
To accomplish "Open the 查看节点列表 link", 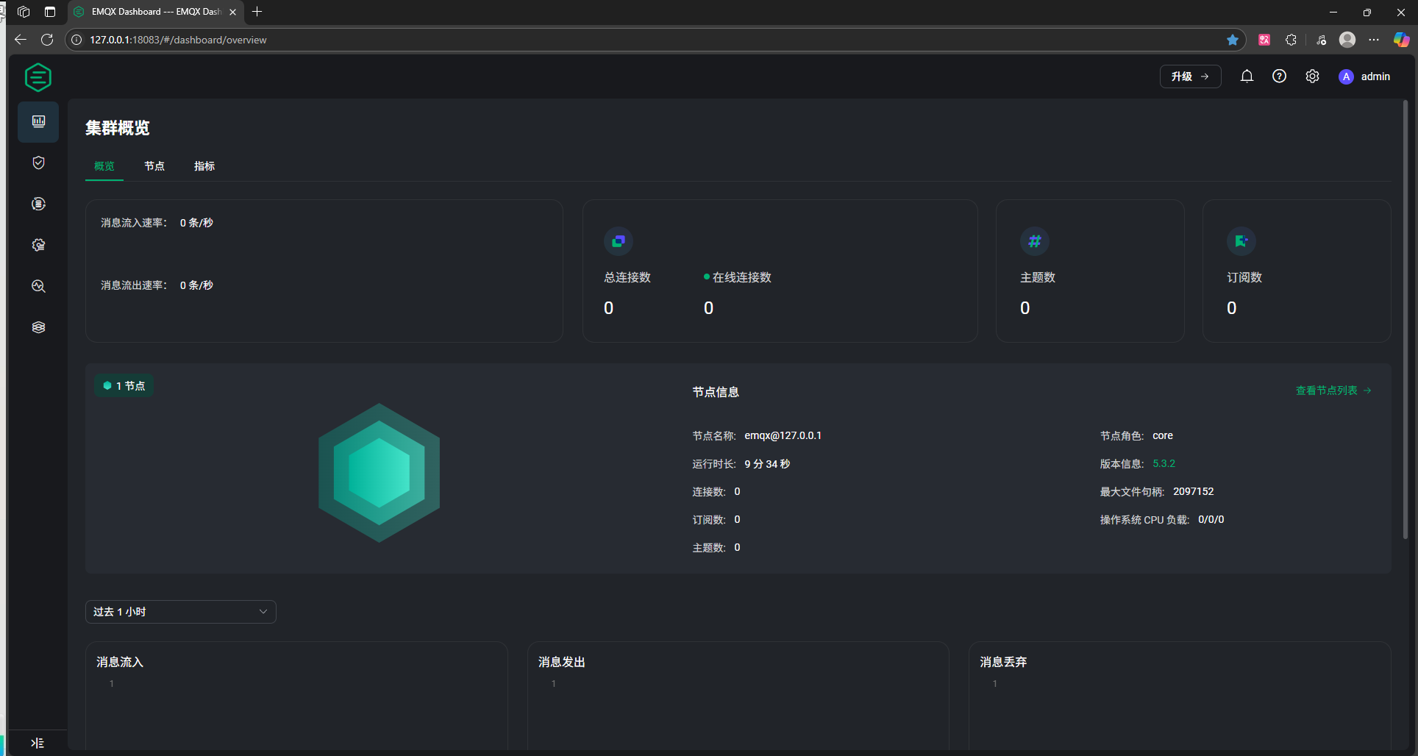I will [1333, 391].
